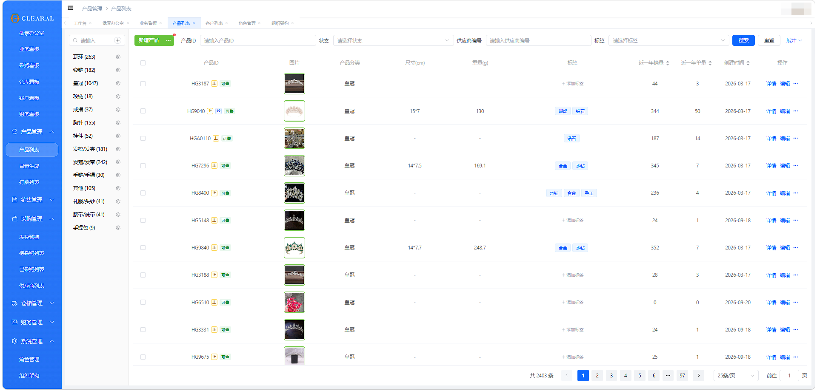Open the 25条/页 page size dropdown
This screenshot has width=817, height=391.
736,376
